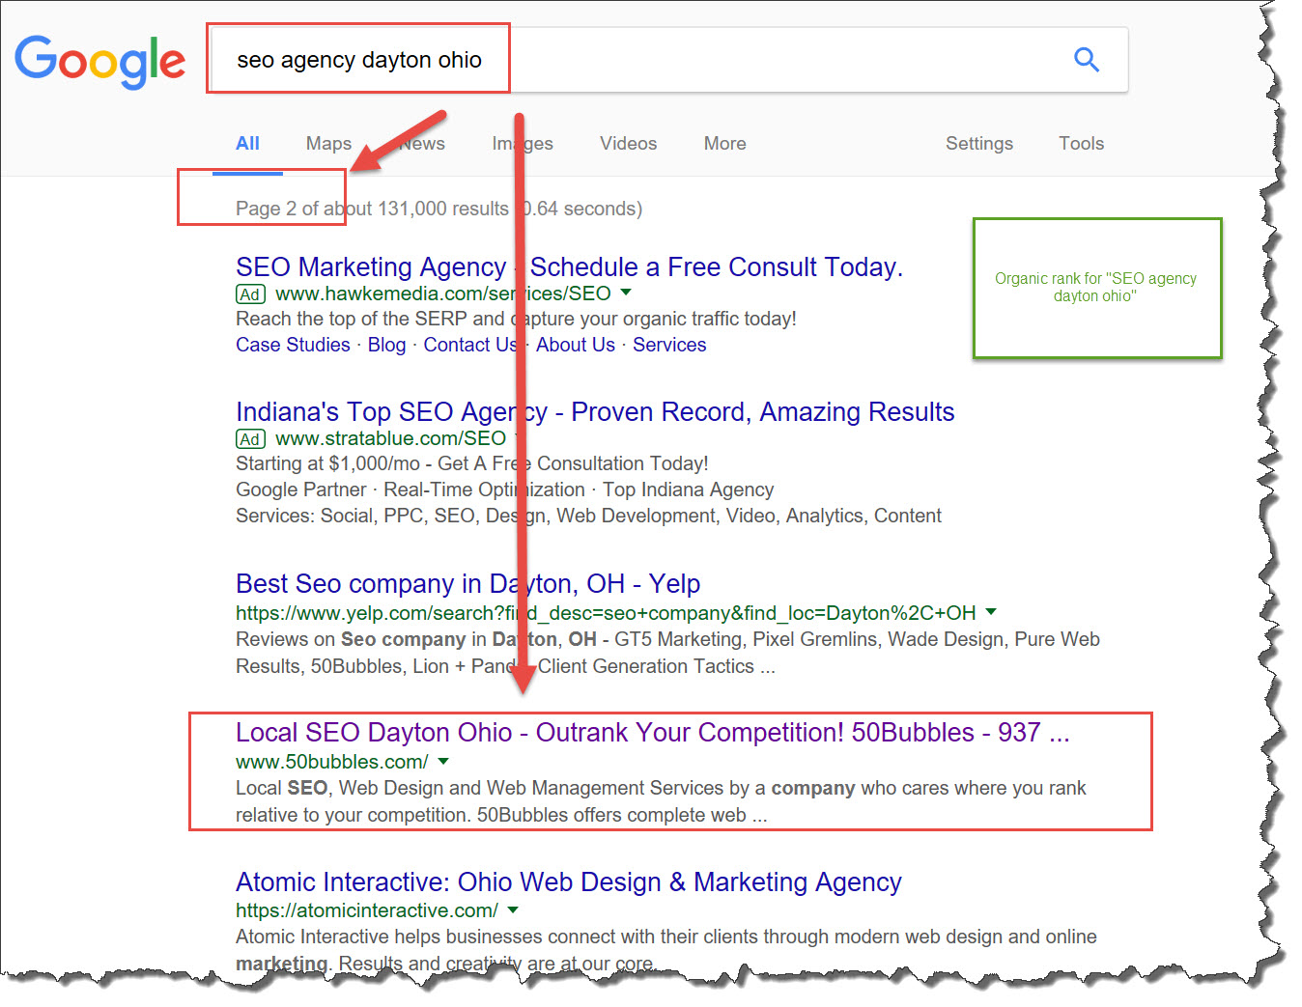Open the Settings menu
The width and height of the screenshot is (1302, 1007).
tap(979, 143)
